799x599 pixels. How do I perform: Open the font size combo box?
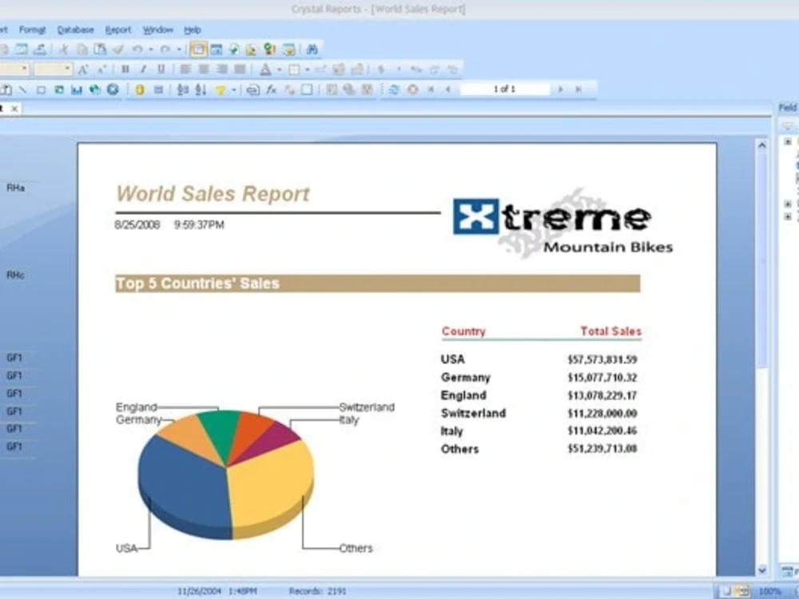[53, 69]
